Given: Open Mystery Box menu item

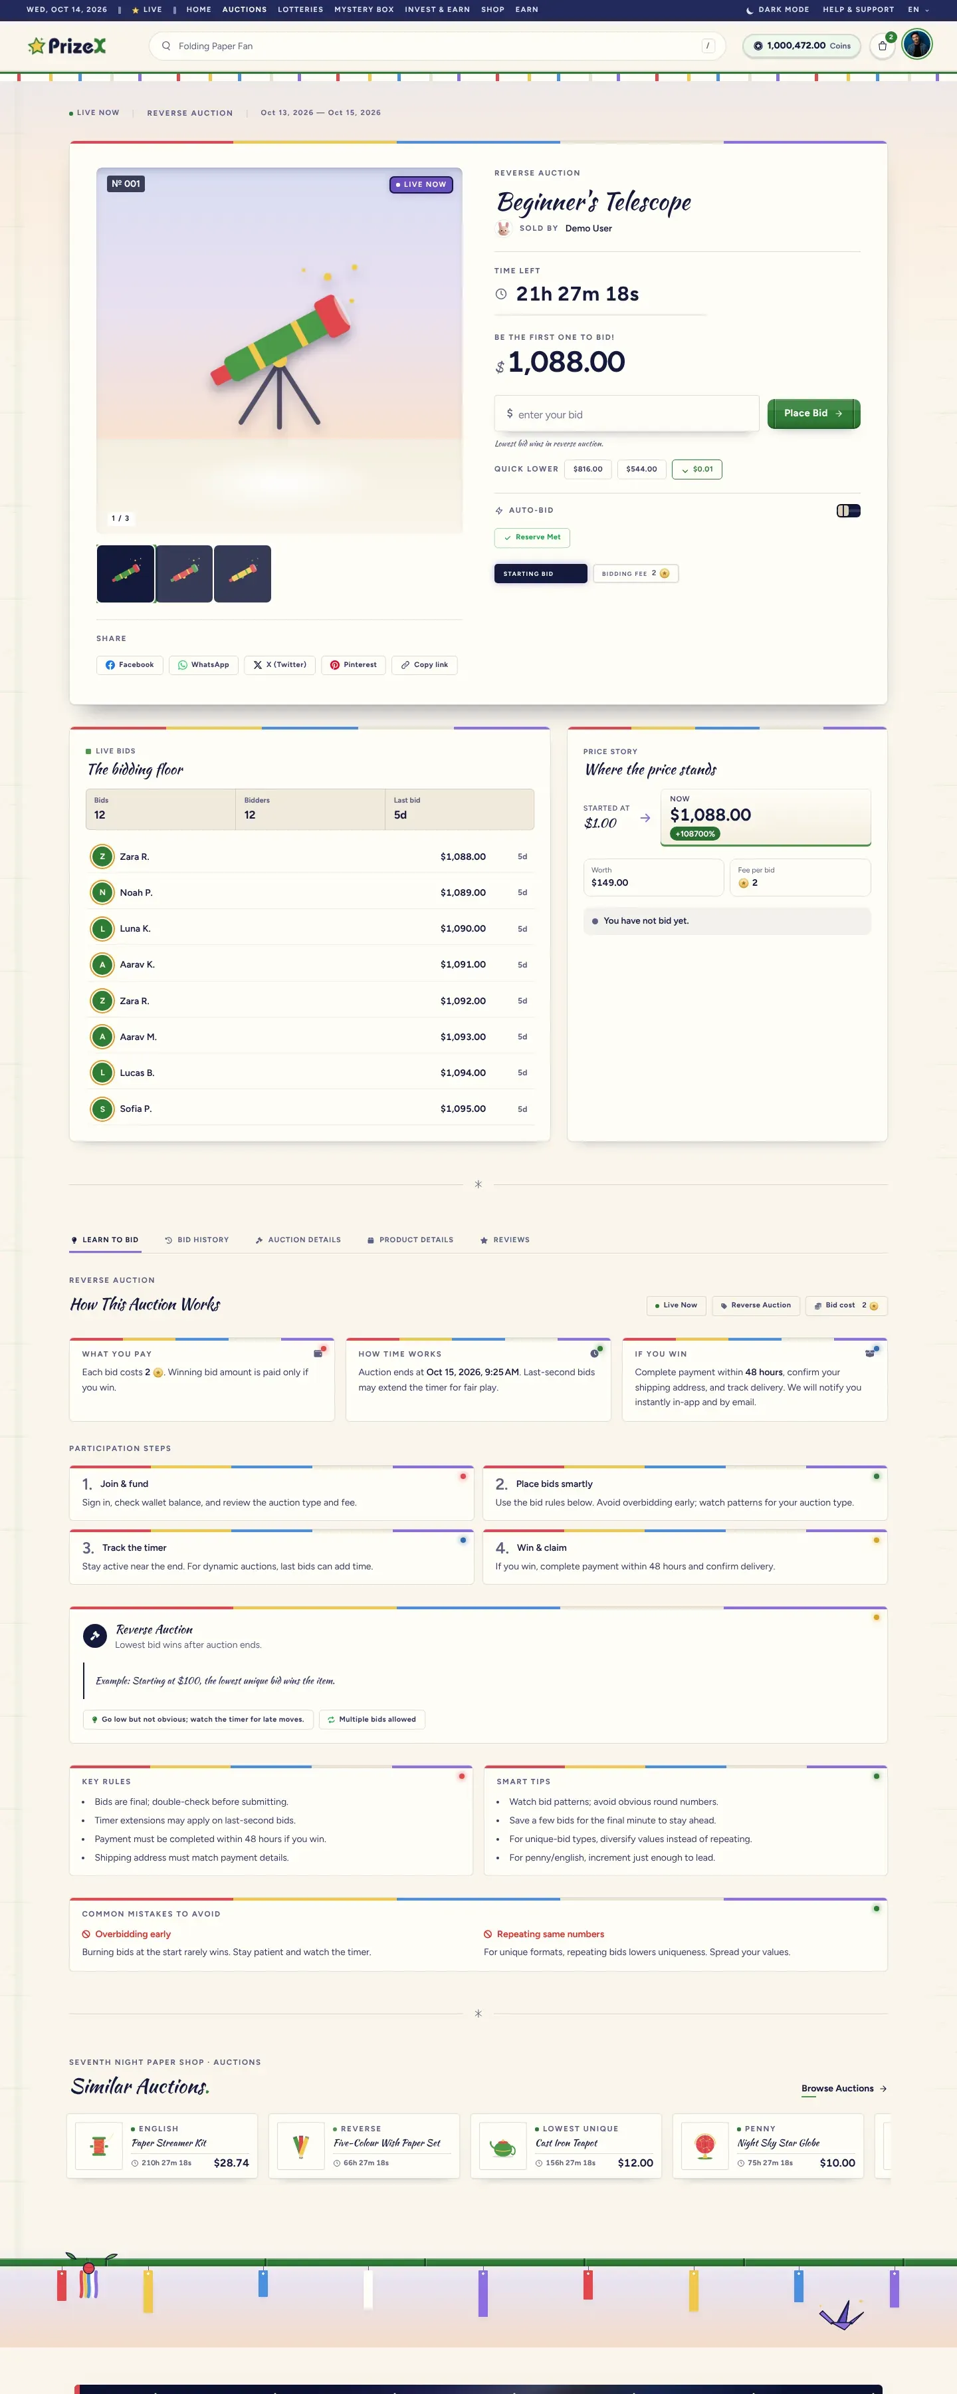Looking at the screenshot, I should click(x=364, y=9).
